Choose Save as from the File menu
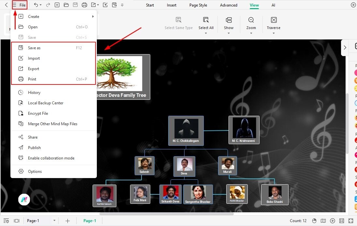Image resolution: width=357 pixels, height=226 pixels. tap(35, 48)
